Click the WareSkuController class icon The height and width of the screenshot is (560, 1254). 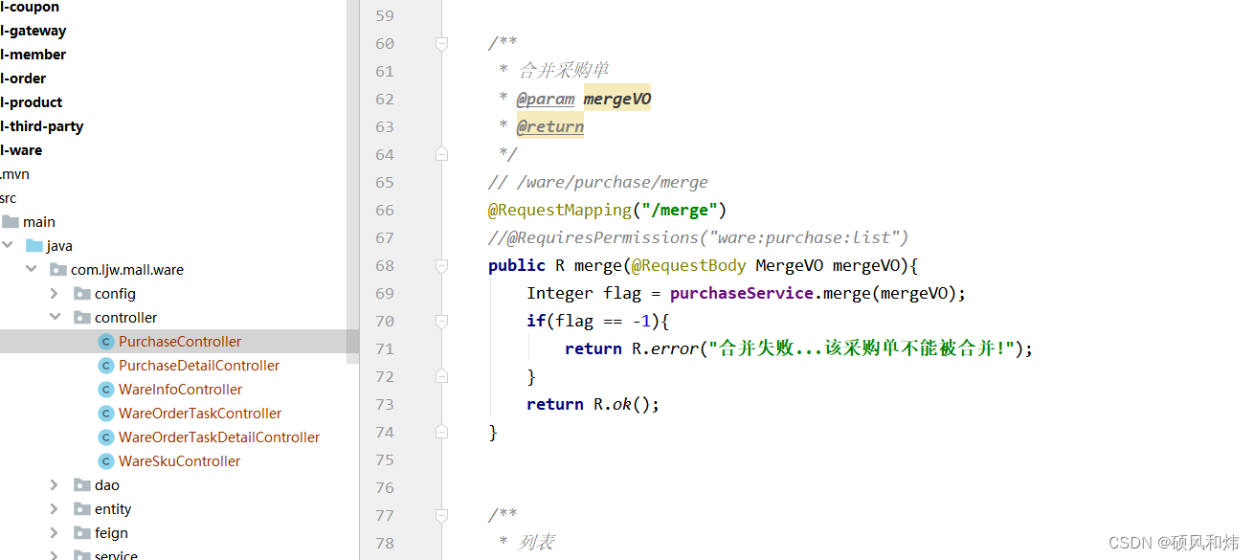coord(106,461)
